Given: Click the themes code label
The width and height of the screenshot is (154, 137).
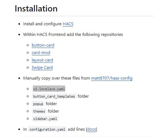Looking at the screenshot, I should 39,111.
